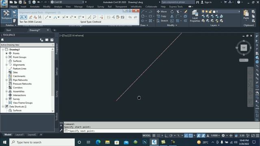The height and width of the screenshot is (146, 260).
Task: Add a new drawing tab with plus button
Action: 54,30
